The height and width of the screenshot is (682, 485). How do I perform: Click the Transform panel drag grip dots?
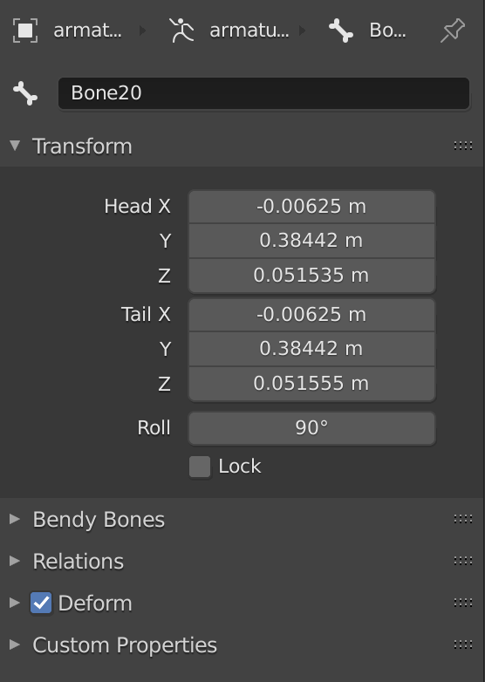tap(463, 146)
